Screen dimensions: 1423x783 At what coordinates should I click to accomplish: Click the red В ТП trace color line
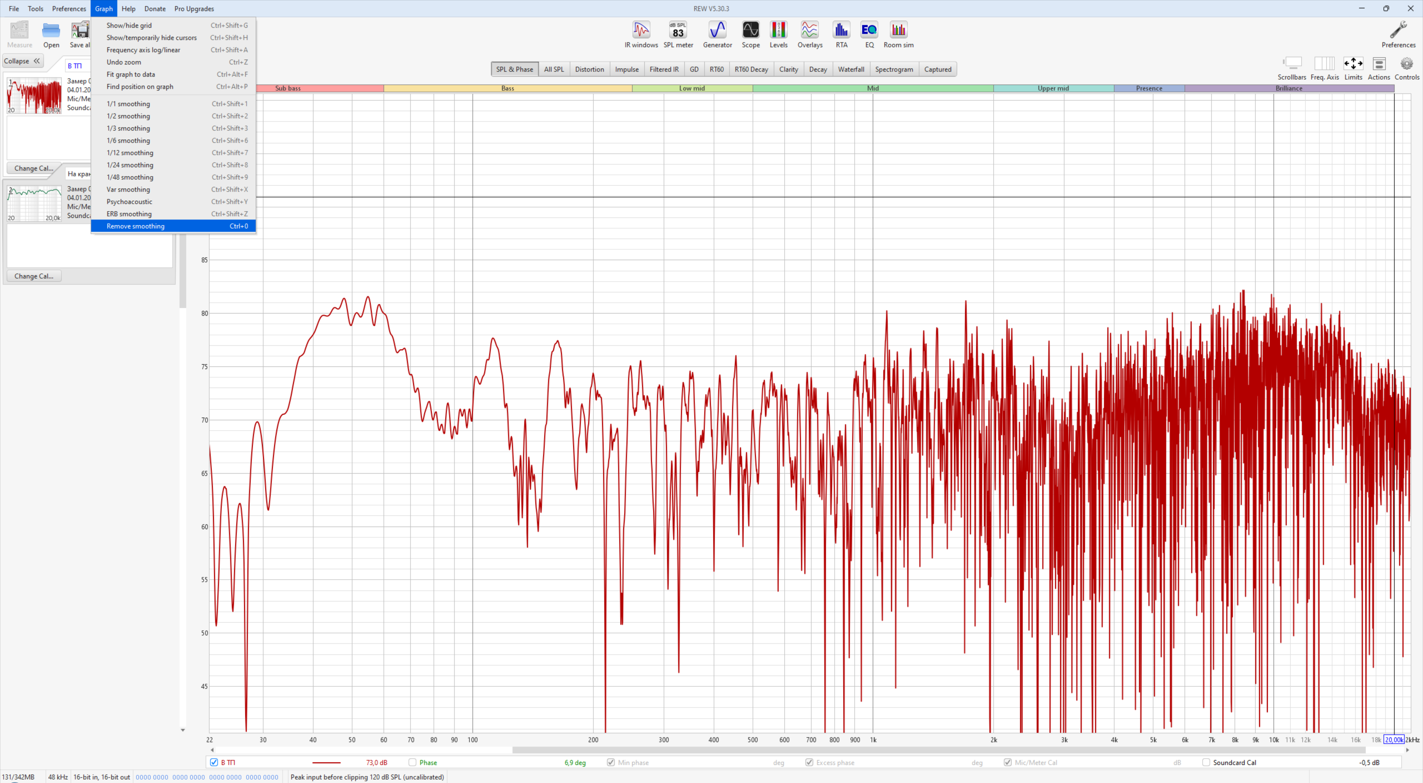pos(326,762)
